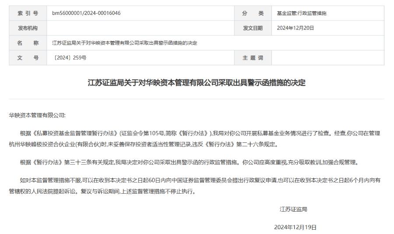Image resolution: width=394 pixels, height=234 pixels.
Task: Click the 主题词 label cell
Action: [x=253, y=57]
